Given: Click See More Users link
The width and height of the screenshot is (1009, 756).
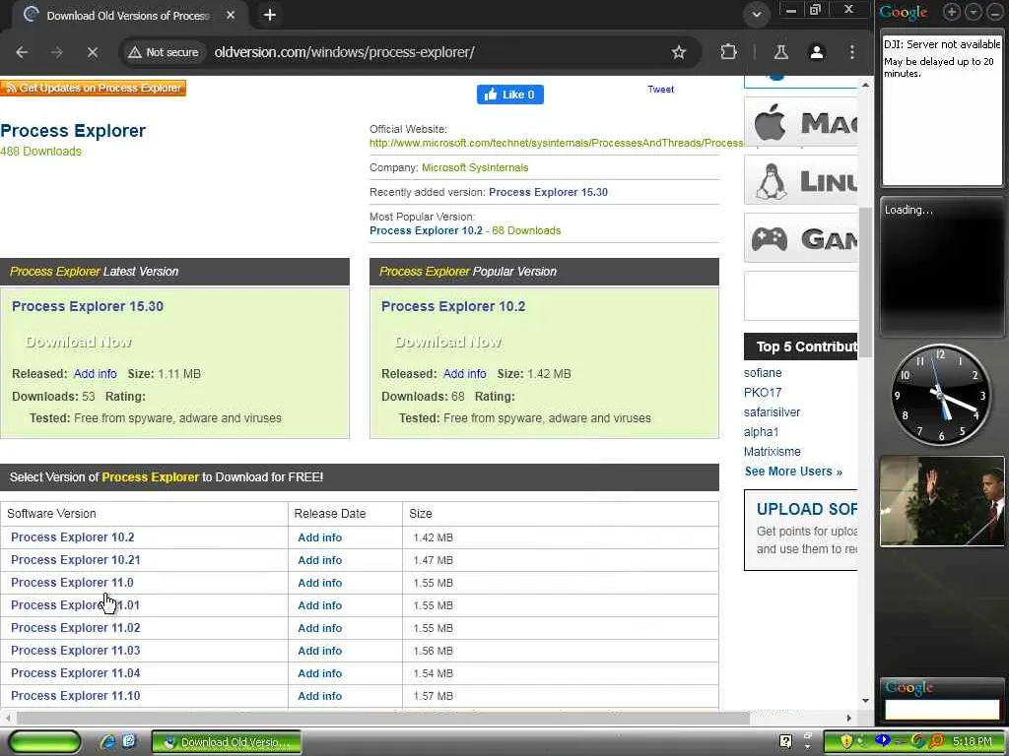Looking at the screenshot, I should tap(793, 472).
